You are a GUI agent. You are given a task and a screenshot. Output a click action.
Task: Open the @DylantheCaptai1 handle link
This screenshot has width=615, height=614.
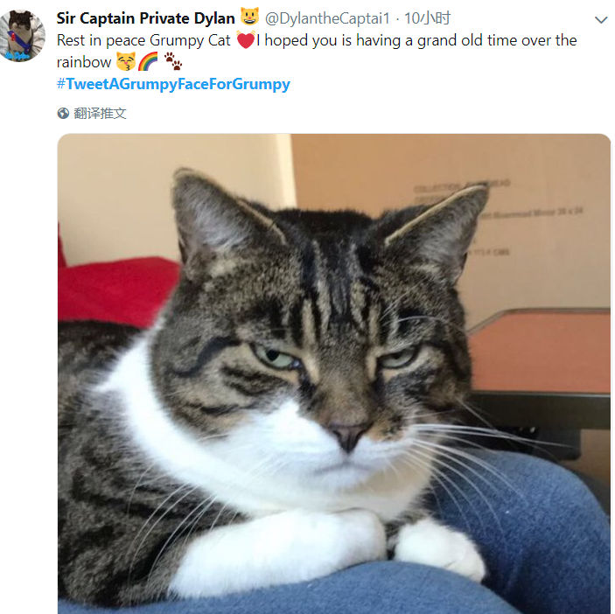(327, 18)
